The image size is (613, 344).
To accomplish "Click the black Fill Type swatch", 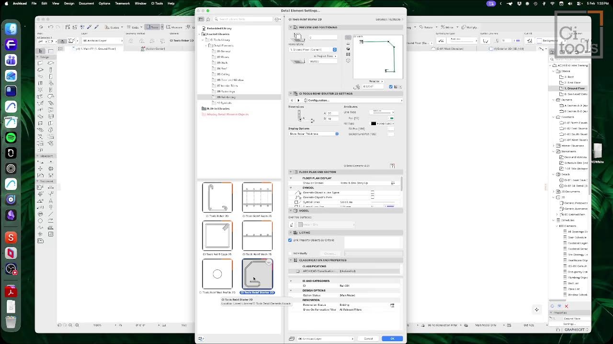I will pyautogui.click(x=374, y=124).
